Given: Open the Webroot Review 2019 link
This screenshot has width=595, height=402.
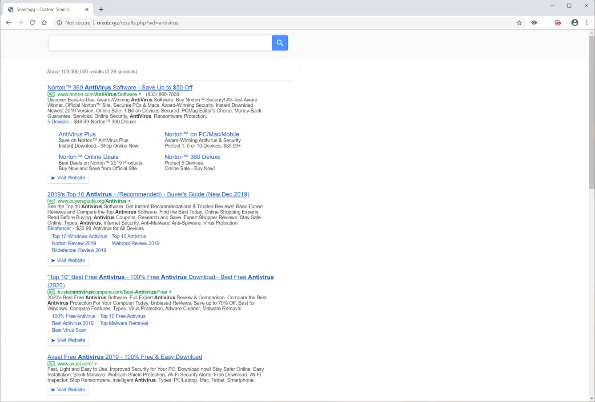Looking at the screenshot, I should coord(136,243).
